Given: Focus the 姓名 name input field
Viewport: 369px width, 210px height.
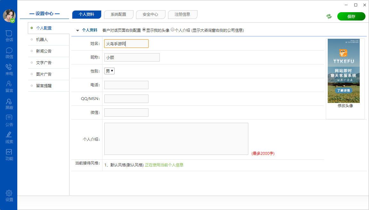Looking at the screenshot, I should (126, 44).
